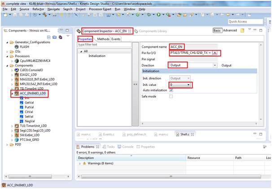Screen dimensions: 272x189
Task: Collapse the Processors folder
Action: coord(7,56)
